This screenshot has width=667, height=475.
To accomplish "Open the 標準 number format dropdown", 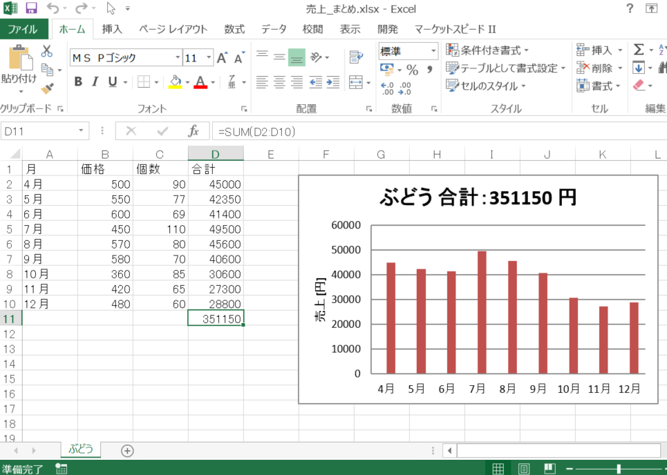I will 433,51.
